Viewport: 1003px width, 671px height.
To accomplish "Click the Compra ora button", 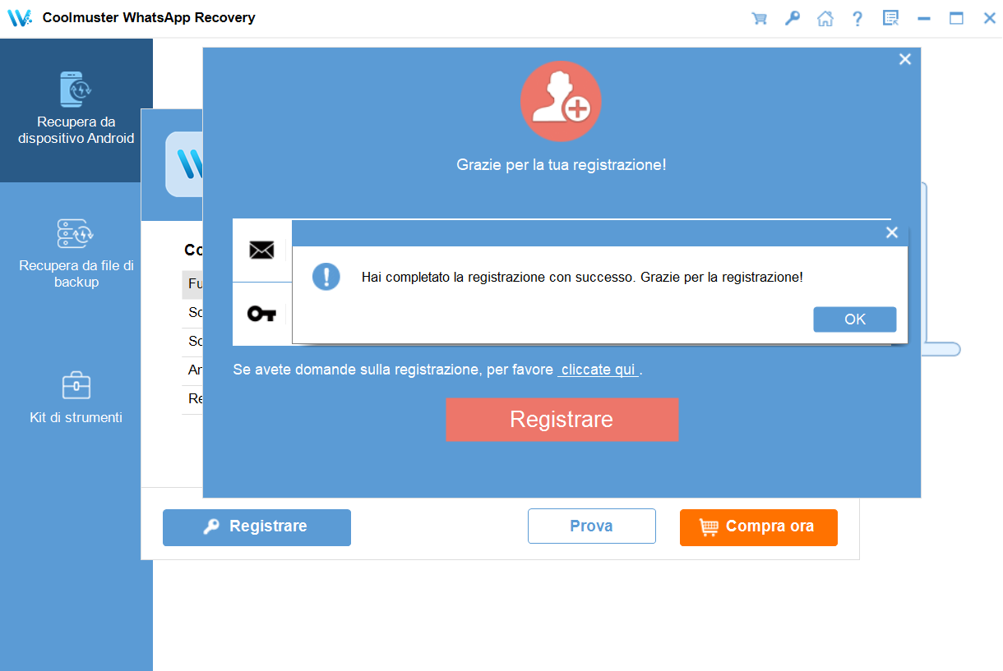I will point(759,527).
